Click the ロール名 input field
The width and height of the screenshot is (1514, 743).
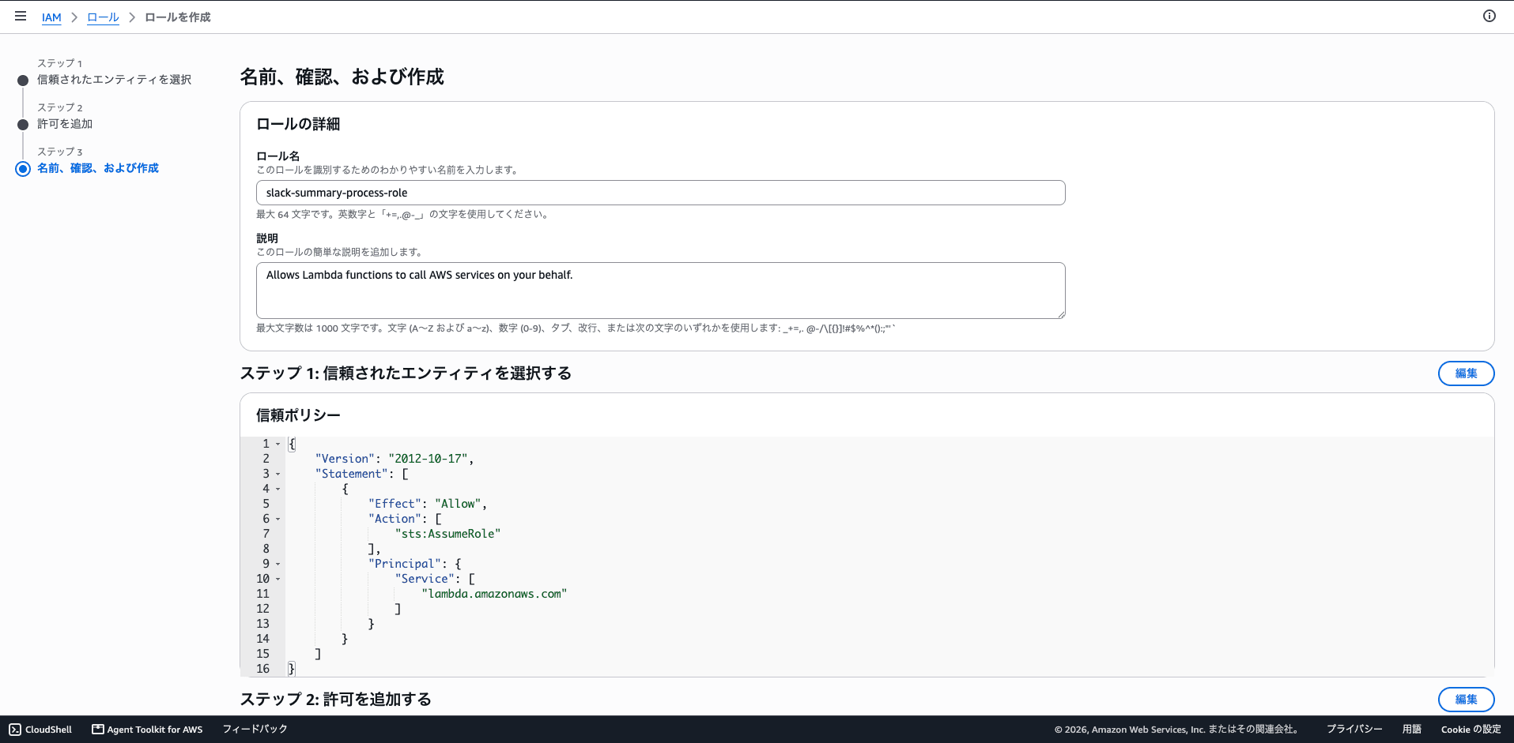[x=660, y=193]
